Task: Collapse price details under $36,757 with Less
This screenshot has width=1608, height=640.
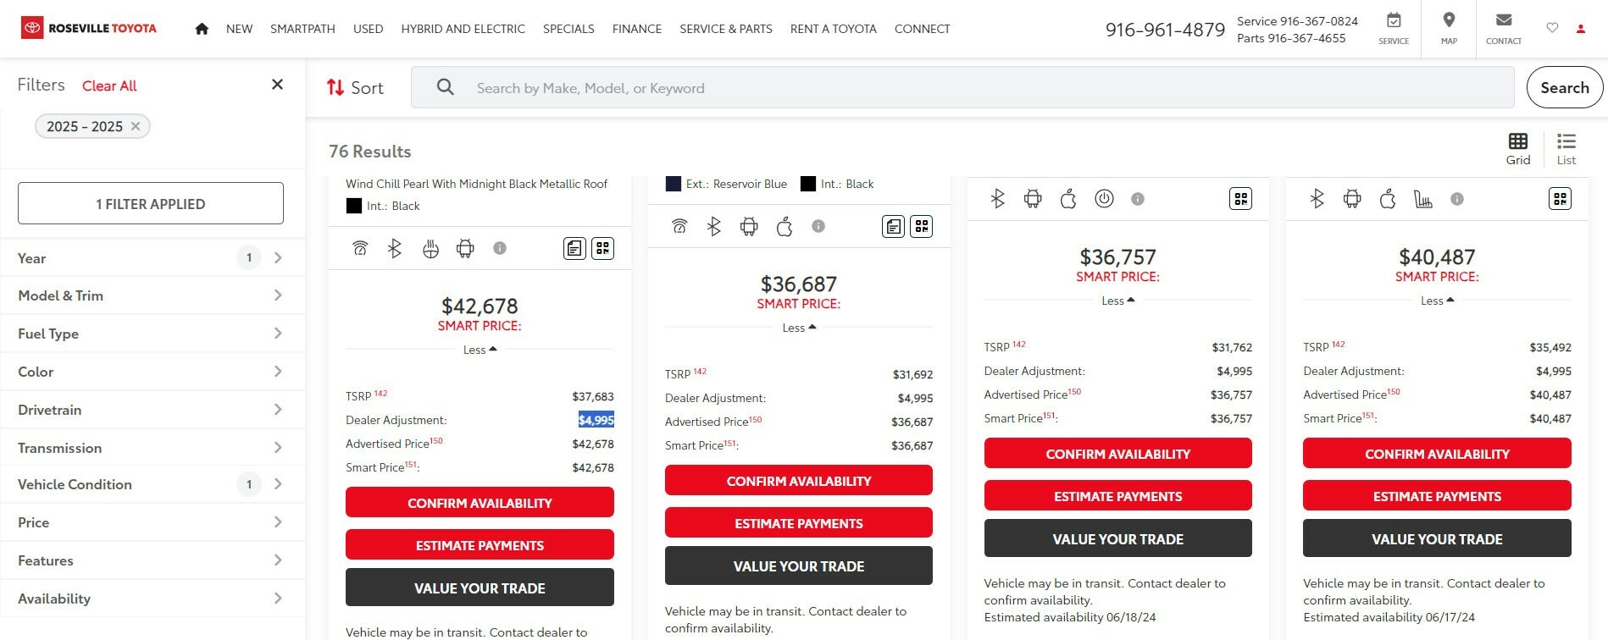Action: click(x=1117, y=301)
